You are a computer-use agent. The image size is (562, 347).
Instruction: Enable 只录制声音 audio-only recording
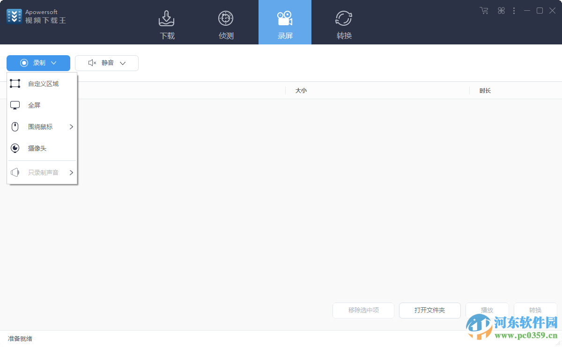[x=43, y=172]
